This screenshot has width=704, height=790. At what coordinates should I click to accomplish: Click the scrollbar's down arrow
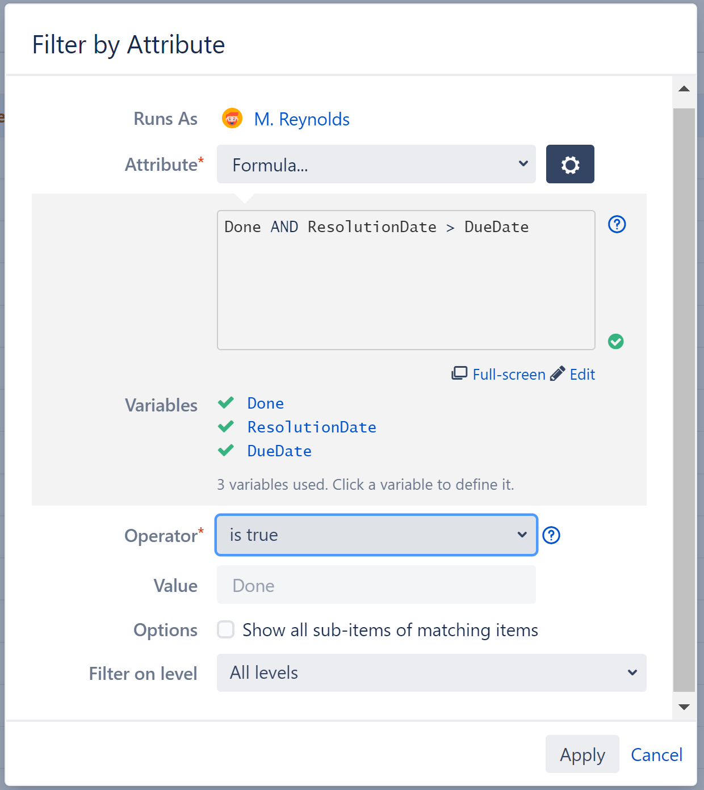[x=684, y=707]
